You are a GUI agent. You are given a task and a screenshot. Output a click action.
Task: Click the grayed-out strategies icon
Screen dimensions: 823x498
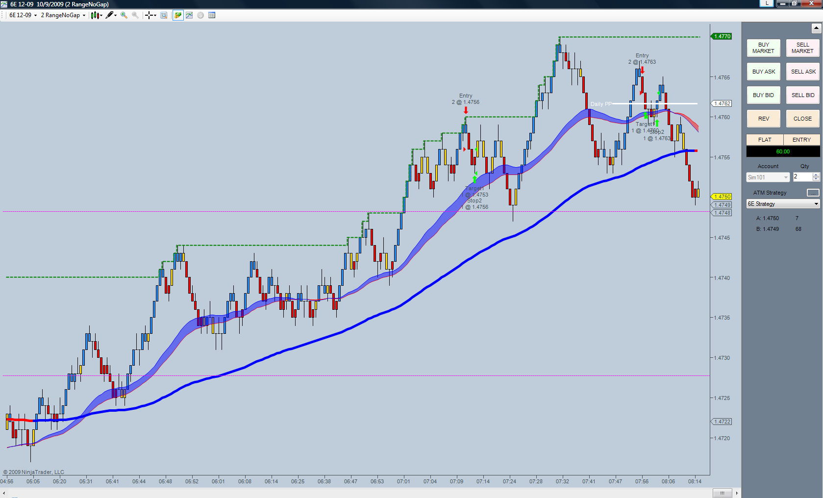click(200, 15)
